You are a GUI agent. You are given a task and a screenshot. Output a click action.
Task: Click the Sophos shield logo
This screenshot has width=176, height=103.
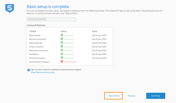point(10,8)
